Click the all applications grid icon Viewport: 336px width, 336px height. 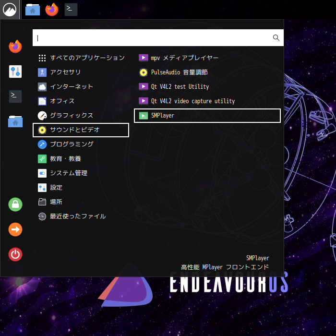point(42,58)
